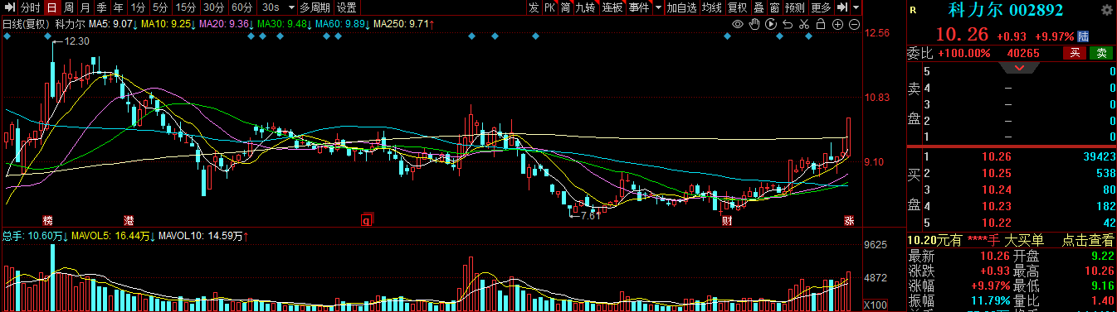The width and height of the screenshot is (1117, 312).
Task: Zoom out using the minus circle icon
Action: click(854, 24)
